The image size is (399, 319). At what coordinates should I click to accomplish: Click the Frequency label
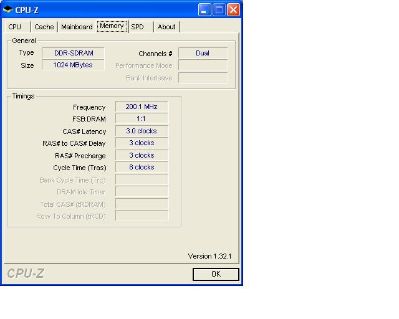(x=89, y=107)
